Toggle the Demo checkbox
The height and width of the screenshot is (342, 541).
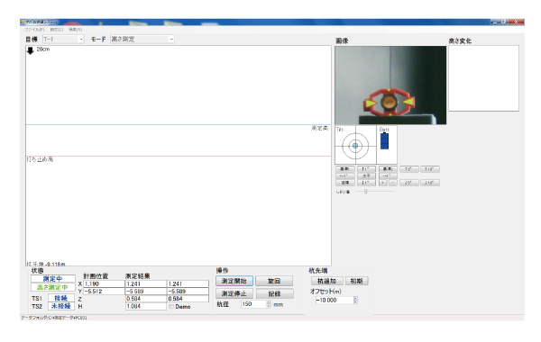171,307
